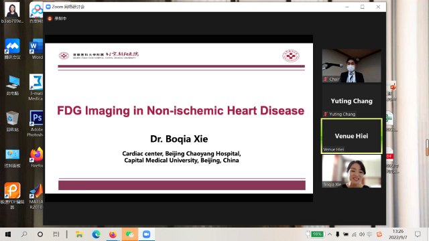Open taskbar search magnifier
The height and width of the screenshot is (241, 429).
pos(24,234)
